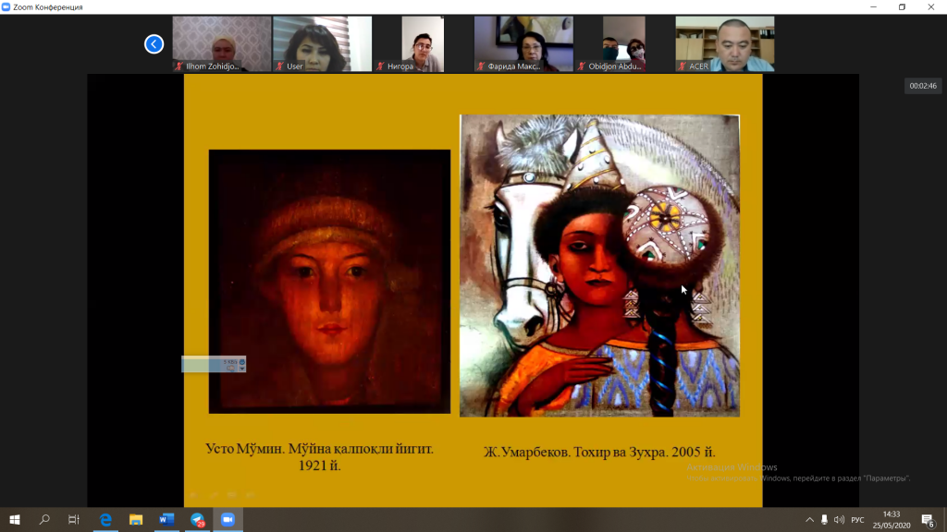Expand the hidden system tray icons
This screenshot has height=532, width=947.
(809, 520)
